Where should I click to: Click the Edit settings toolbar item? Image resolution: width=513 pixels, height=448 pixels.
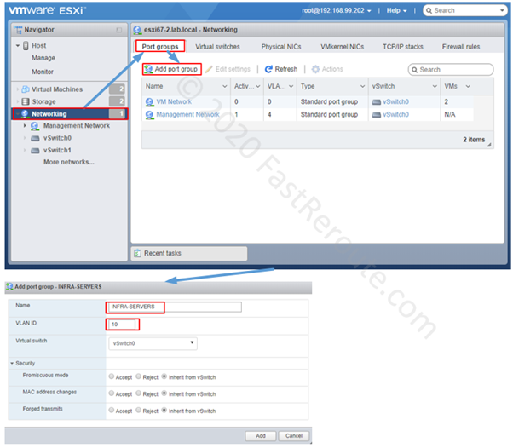(228, 69)
